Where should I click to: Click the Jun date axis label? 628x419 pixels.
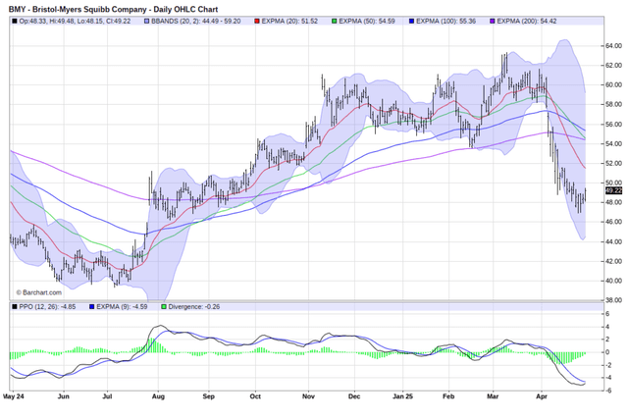coord(64,396)
